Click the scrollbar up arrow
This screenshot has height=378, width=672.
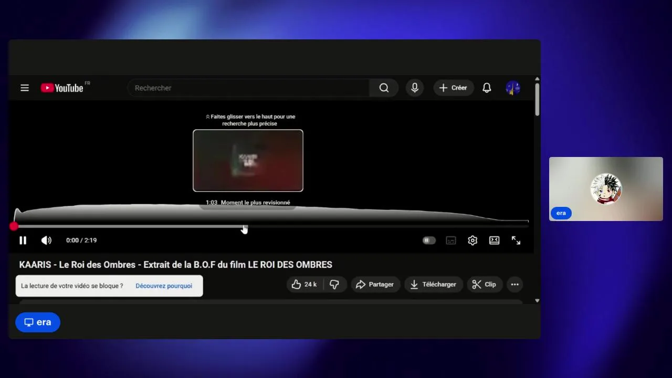(x=537, y=79)
